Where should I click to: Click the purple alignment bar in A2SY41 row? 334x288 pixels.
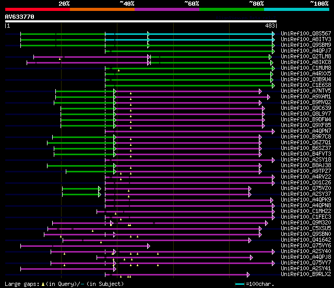tap(67, 269)
